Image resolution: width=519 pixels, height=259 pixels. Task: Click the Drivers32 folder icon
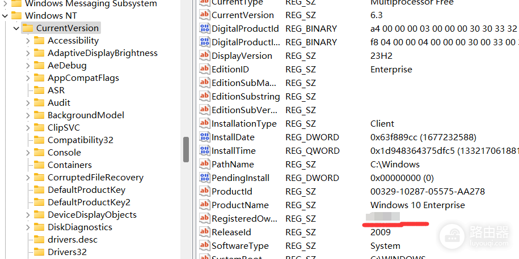tap(39, 252)
